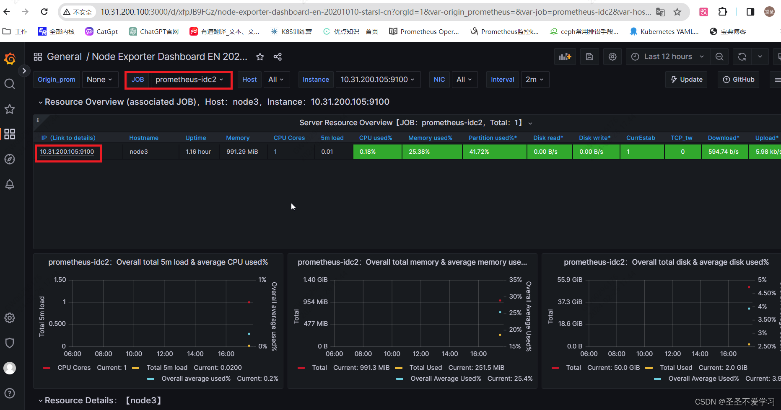Open Instance 10.31.200.105:9100 dropdown
The image size is (781, 410).
[x=378, y=80]
